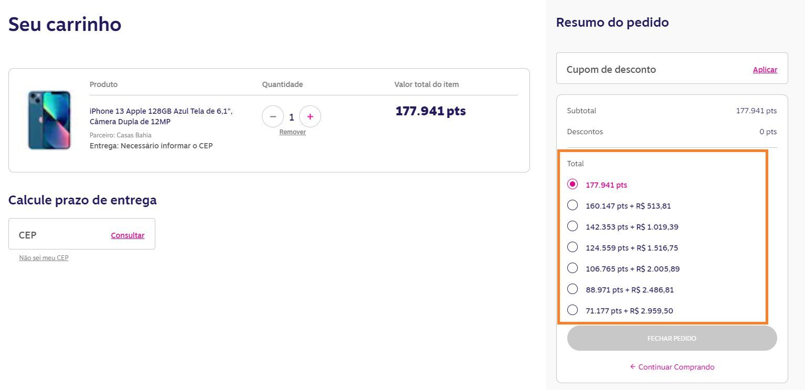The width and height of the screenshot is (805, 390).
Task: Choose 142.353 pts + R$ 1.019,39 option
Action: (x=573, y=226)
